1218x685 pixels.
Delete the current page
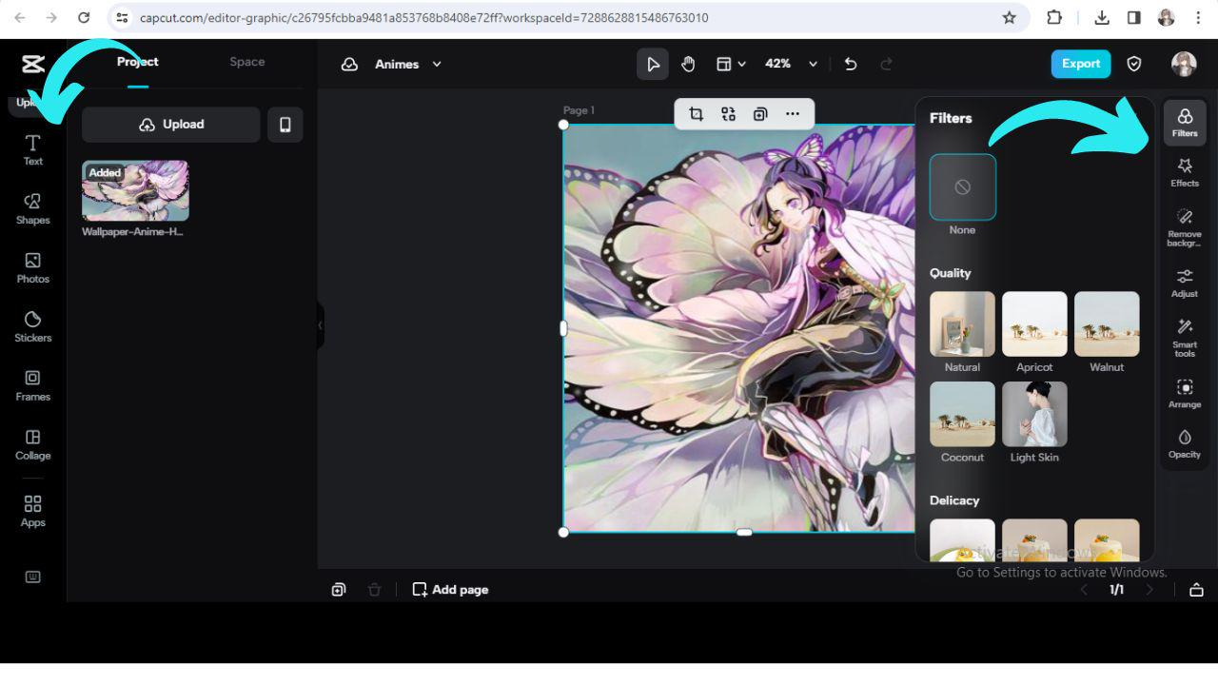coord(374,590)
